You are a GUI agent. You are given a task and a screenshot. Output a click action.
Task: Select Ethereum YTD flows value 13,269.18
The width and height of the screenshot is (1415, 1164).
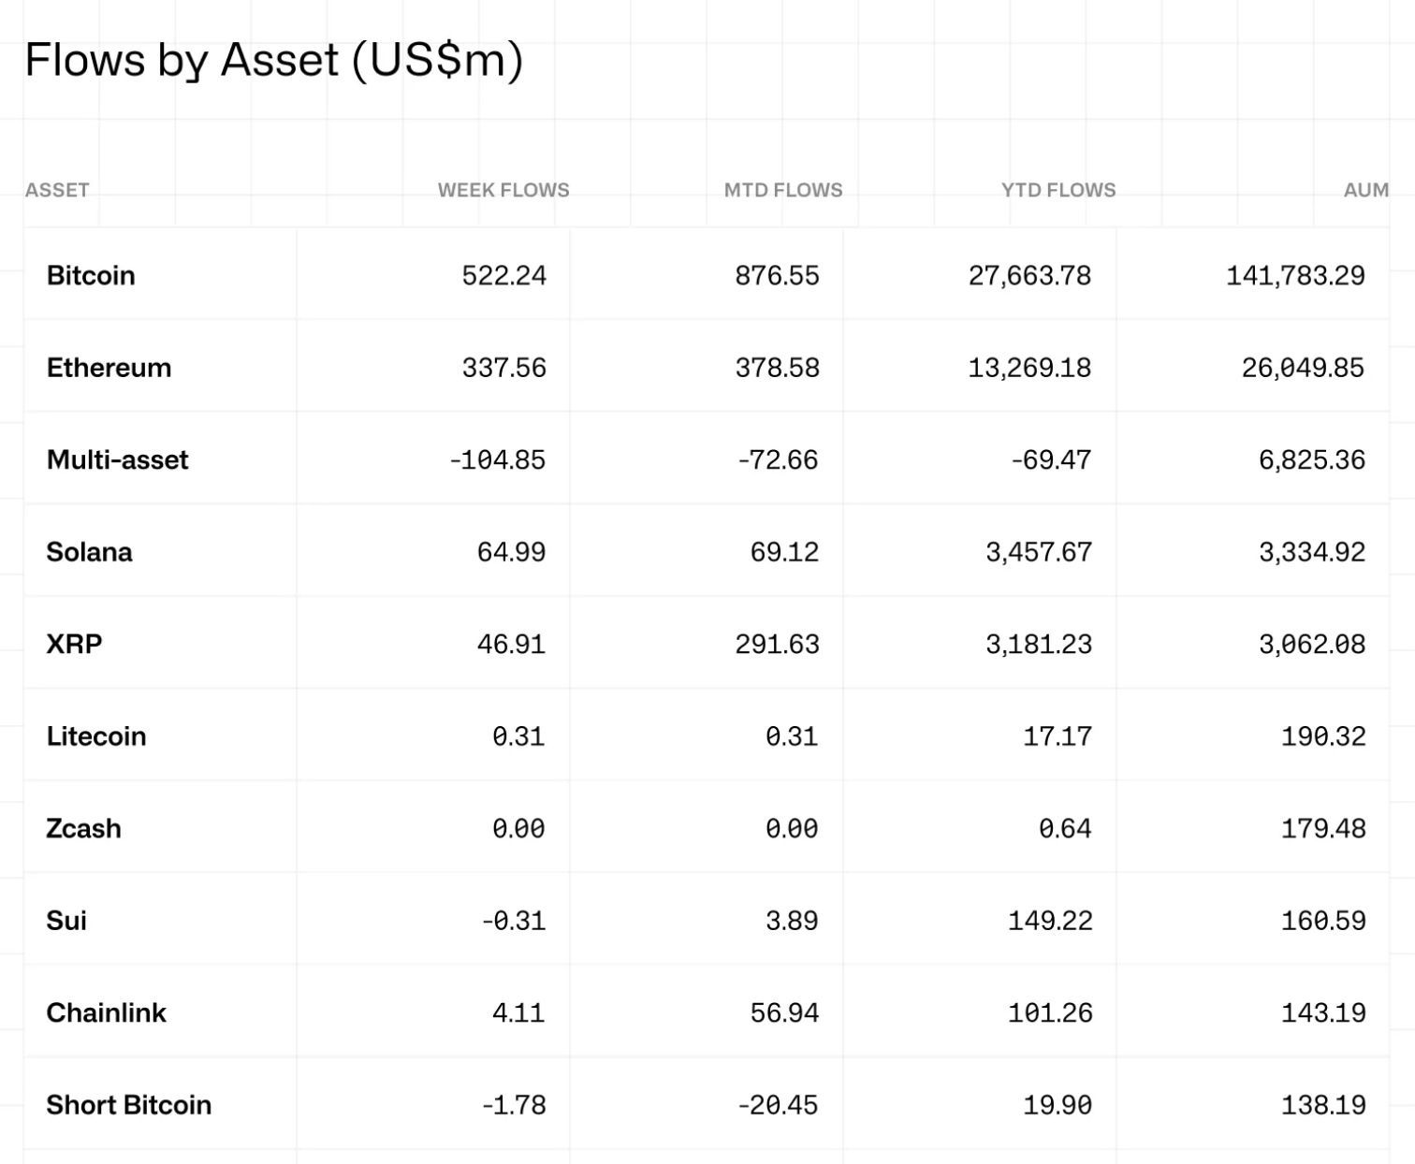[x=1029, y=368]
